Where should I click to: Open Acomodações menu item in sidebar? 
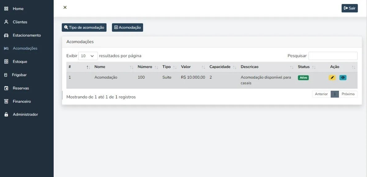[25, 48]
